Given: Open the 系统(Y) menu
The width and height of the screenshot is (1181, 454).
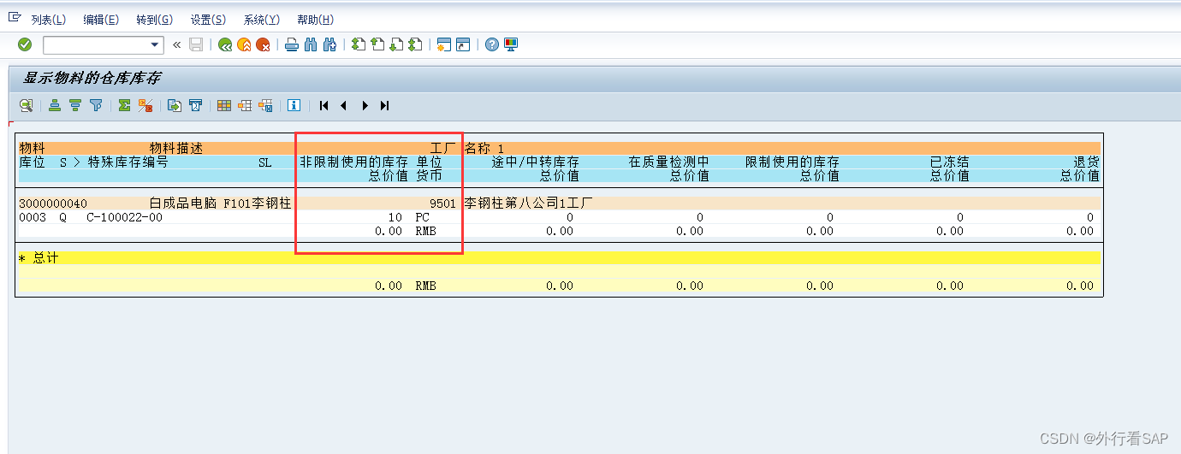Looking at the screenshot, I should click(x=261, y=20).
